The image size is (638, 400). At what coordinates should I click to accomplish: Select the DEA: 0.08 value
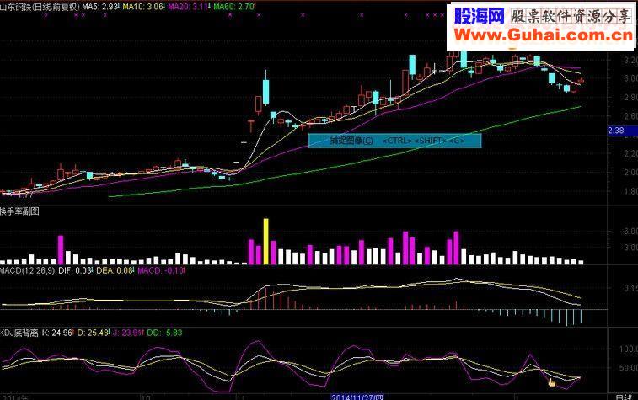coord(115,270)
